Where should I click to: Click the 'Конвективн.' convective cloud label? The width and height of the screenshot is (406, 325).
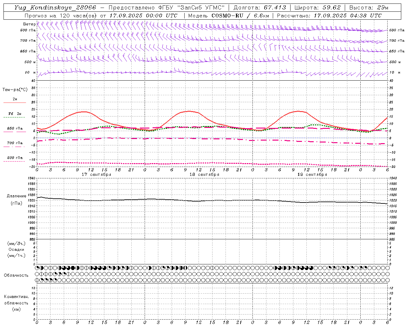pos(16,297)
